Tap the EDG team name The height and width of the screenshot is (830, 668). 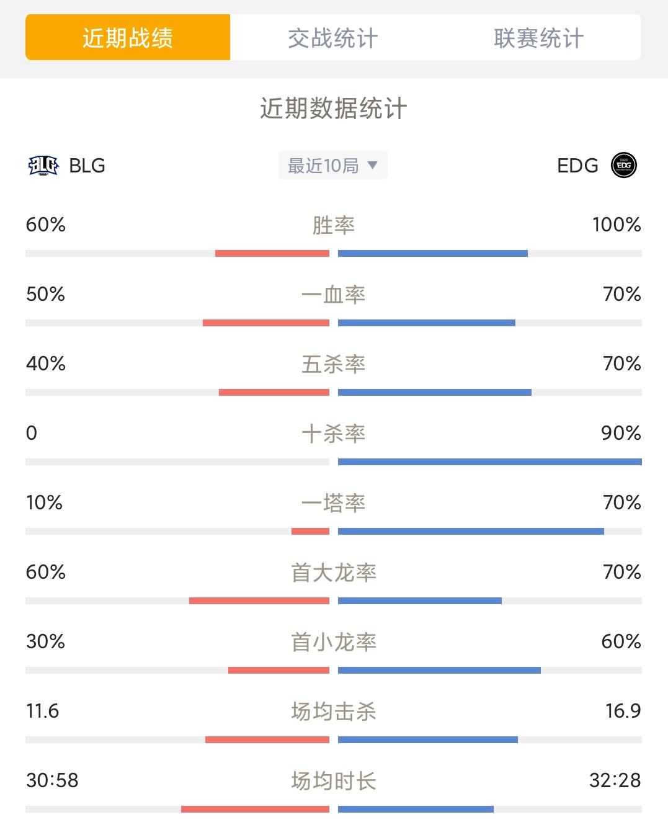pyautogui.click(x=577, y=166)
